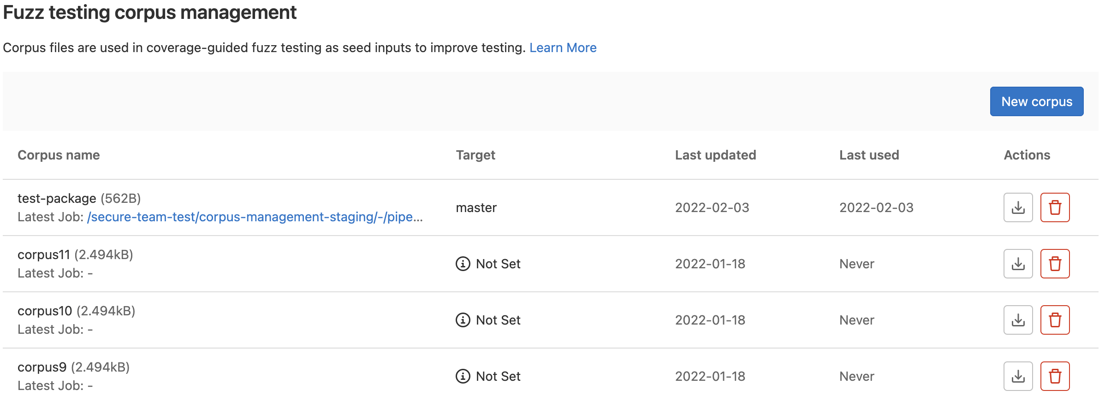Screen dimensions: 1105x402
Task: Download the corpus9 file
Action: coord(1018,376)
